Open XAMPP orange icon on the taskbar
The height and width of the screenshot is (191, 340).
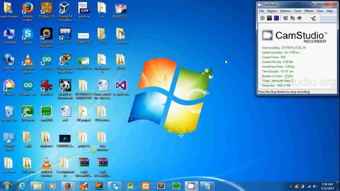[146, 186]
